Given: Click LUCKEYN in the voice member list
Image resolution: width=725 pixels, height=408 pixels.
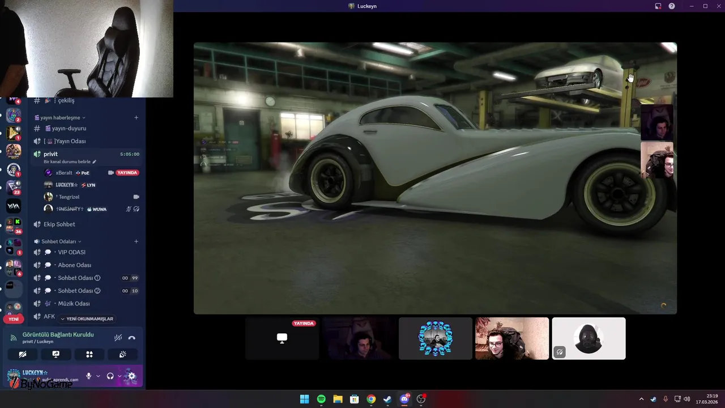Looking at the screenshot, I should coord(67,185).
